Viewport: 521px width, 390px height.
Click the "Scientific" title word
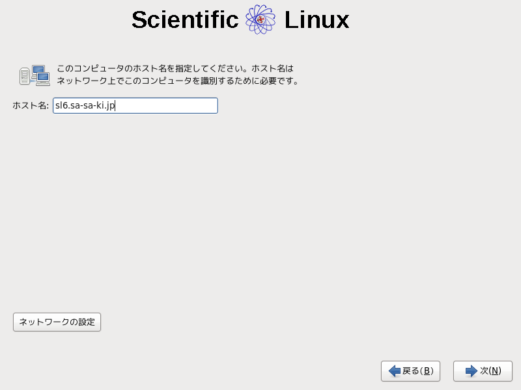pyautogui.click(x=185, y=20)
